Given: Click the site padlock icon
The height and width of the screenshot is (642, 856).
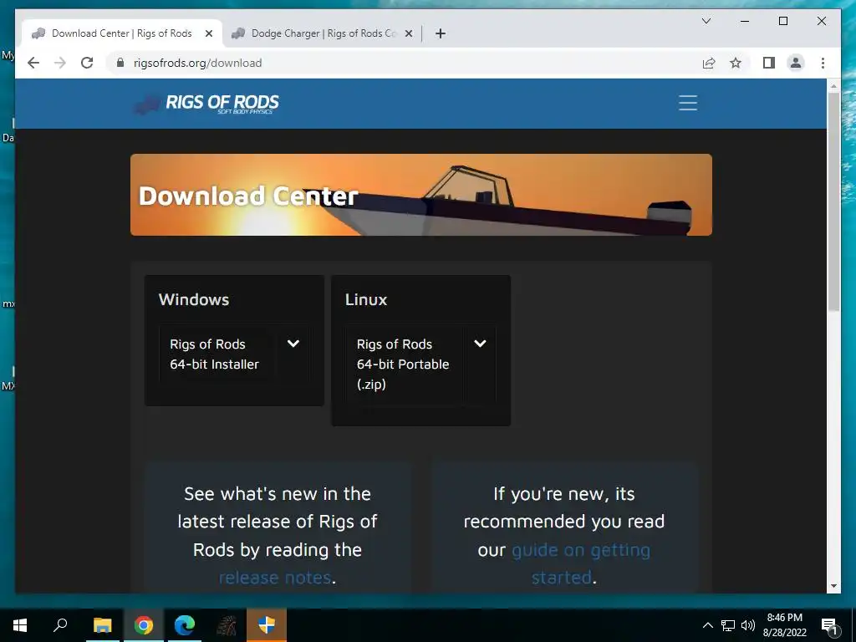Looking at the screenshot, I should pyautogui.click(x=120, y=63).
